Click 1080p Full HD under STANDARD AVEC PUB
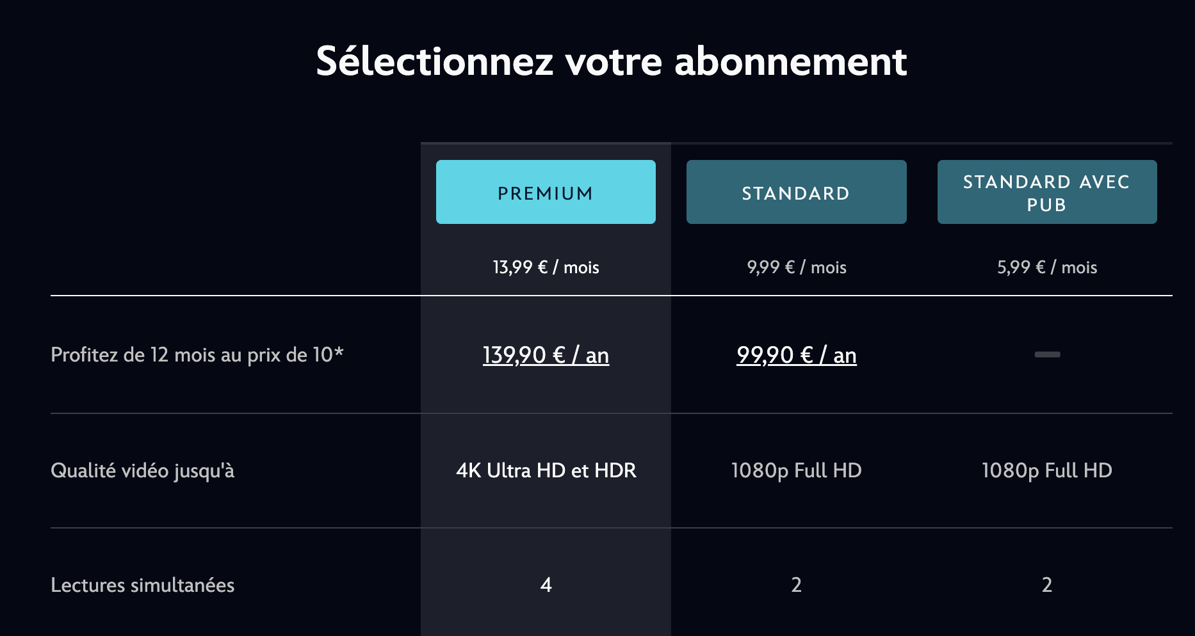Screen dimensions: 1195x636 coord(1046,470)
